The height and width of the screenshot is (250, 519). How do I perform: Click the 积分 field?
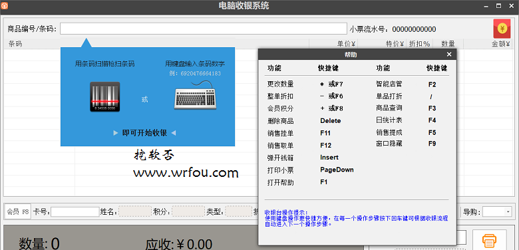[x=188, y=211]
